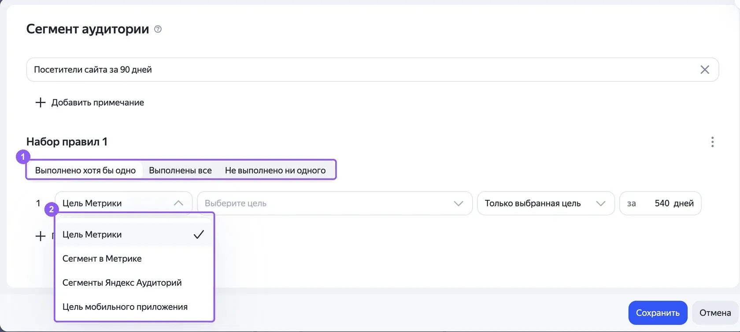Save the segment with Сохранить
Image resolution: width=740 pixels, height=332 pixels.
[x=658, y=313]
